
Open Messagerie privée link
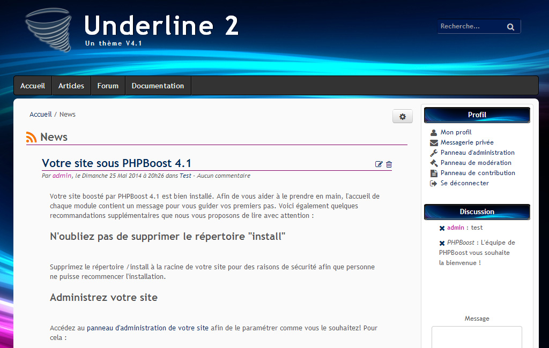point(466,142)
